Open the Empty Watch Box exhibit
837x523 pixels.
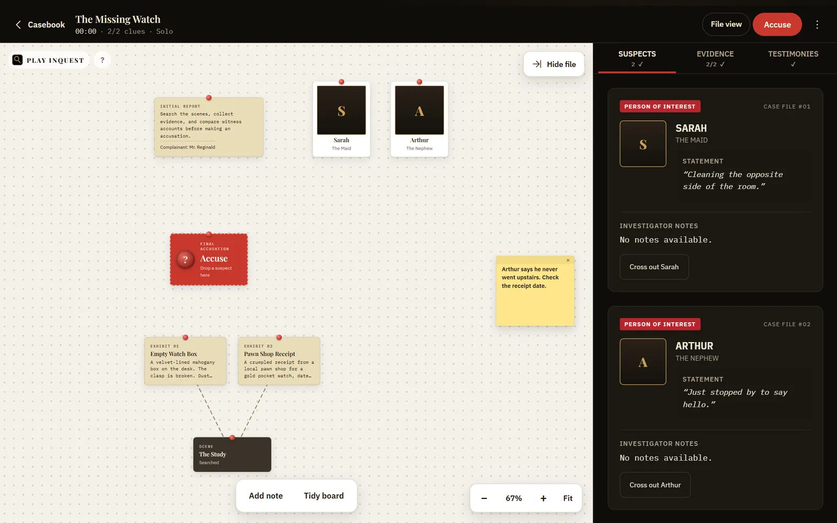coord(185,361)
